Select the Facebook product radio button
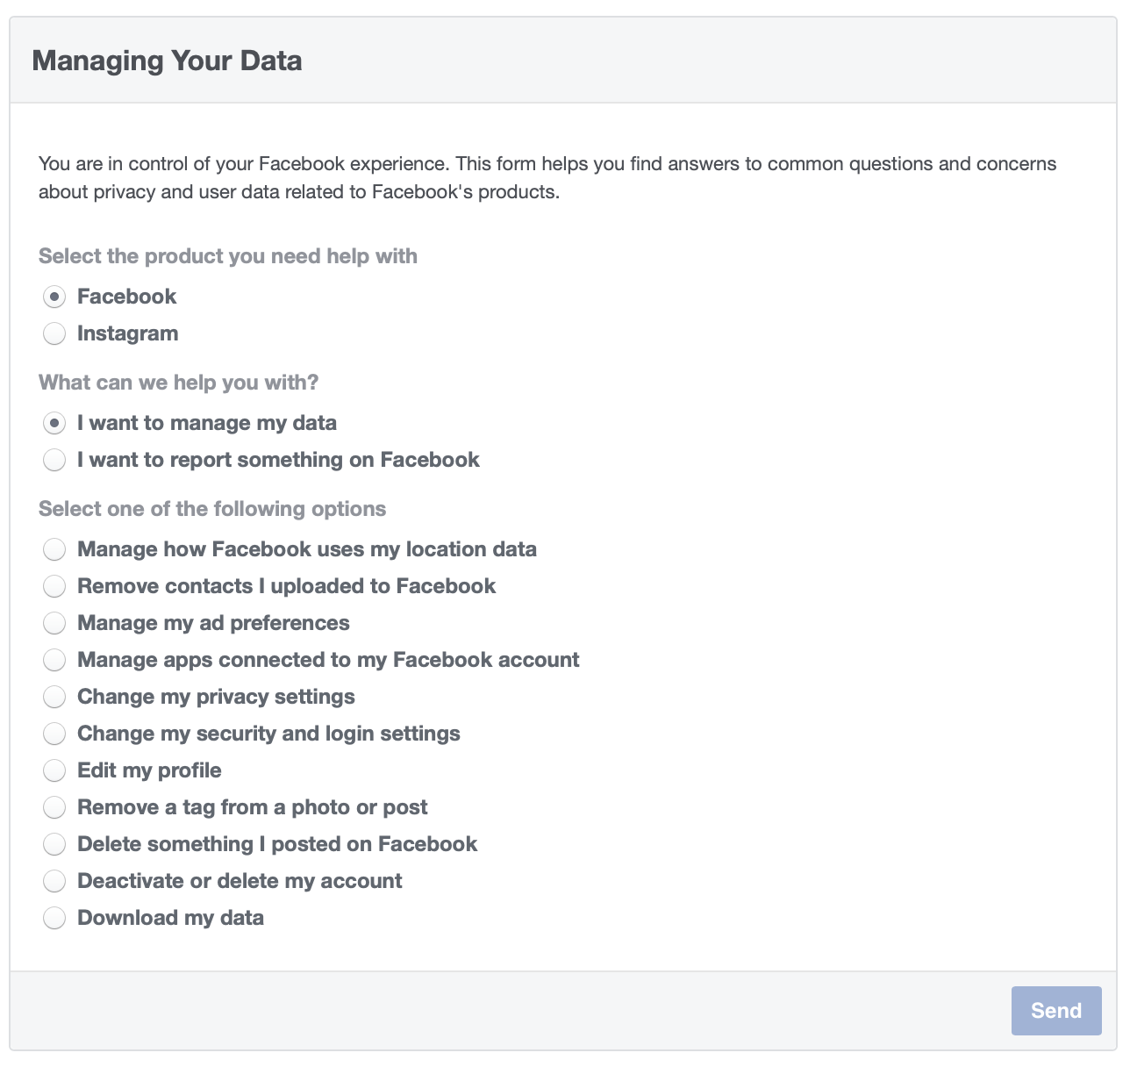The width and height of the screenshot is (1130, 1067). [x=54, y=297]
